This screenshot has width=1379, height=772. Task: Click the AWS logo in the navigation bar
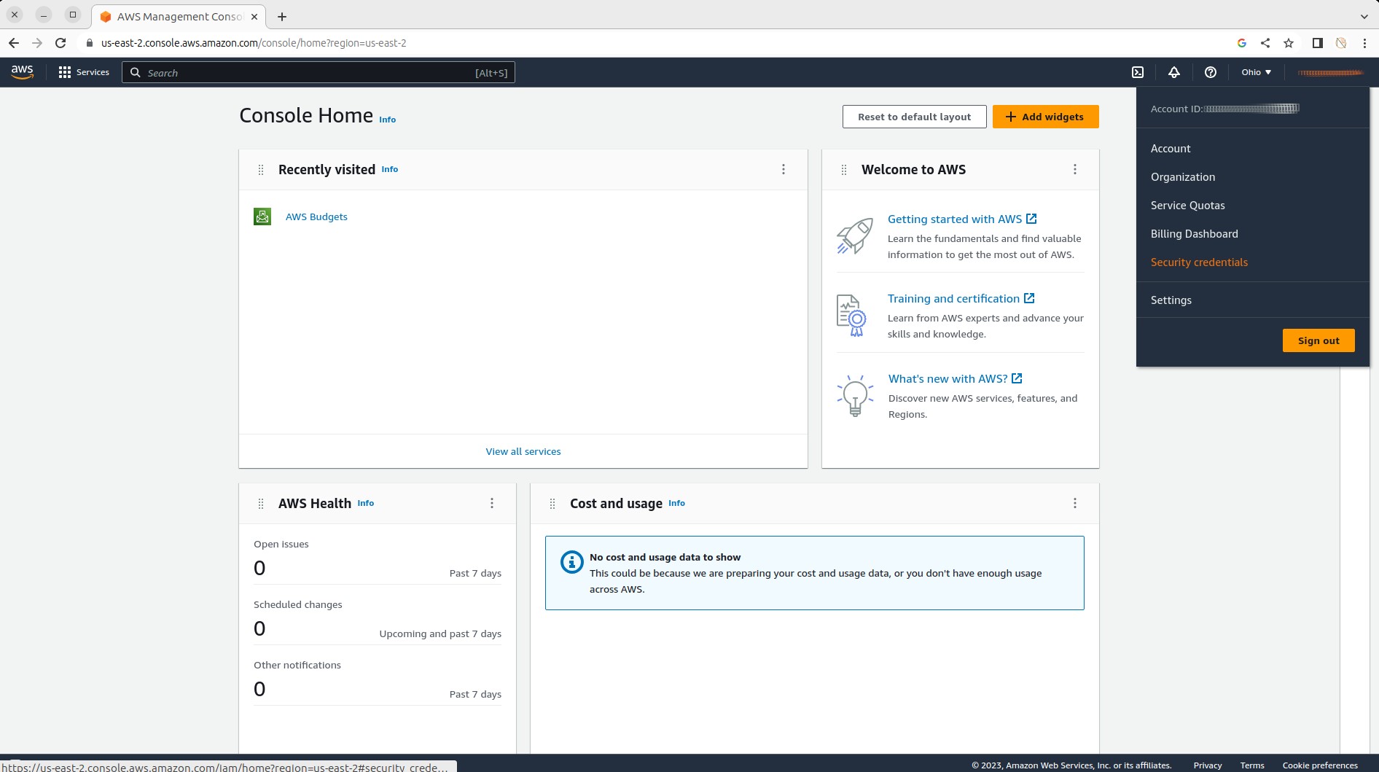click(x=22, y=72)
